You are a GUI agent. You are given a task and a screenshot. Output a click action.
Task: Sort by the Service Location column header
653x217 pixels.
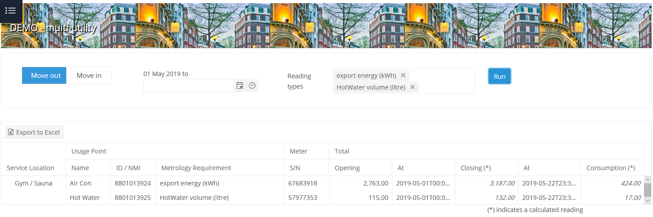30,168
